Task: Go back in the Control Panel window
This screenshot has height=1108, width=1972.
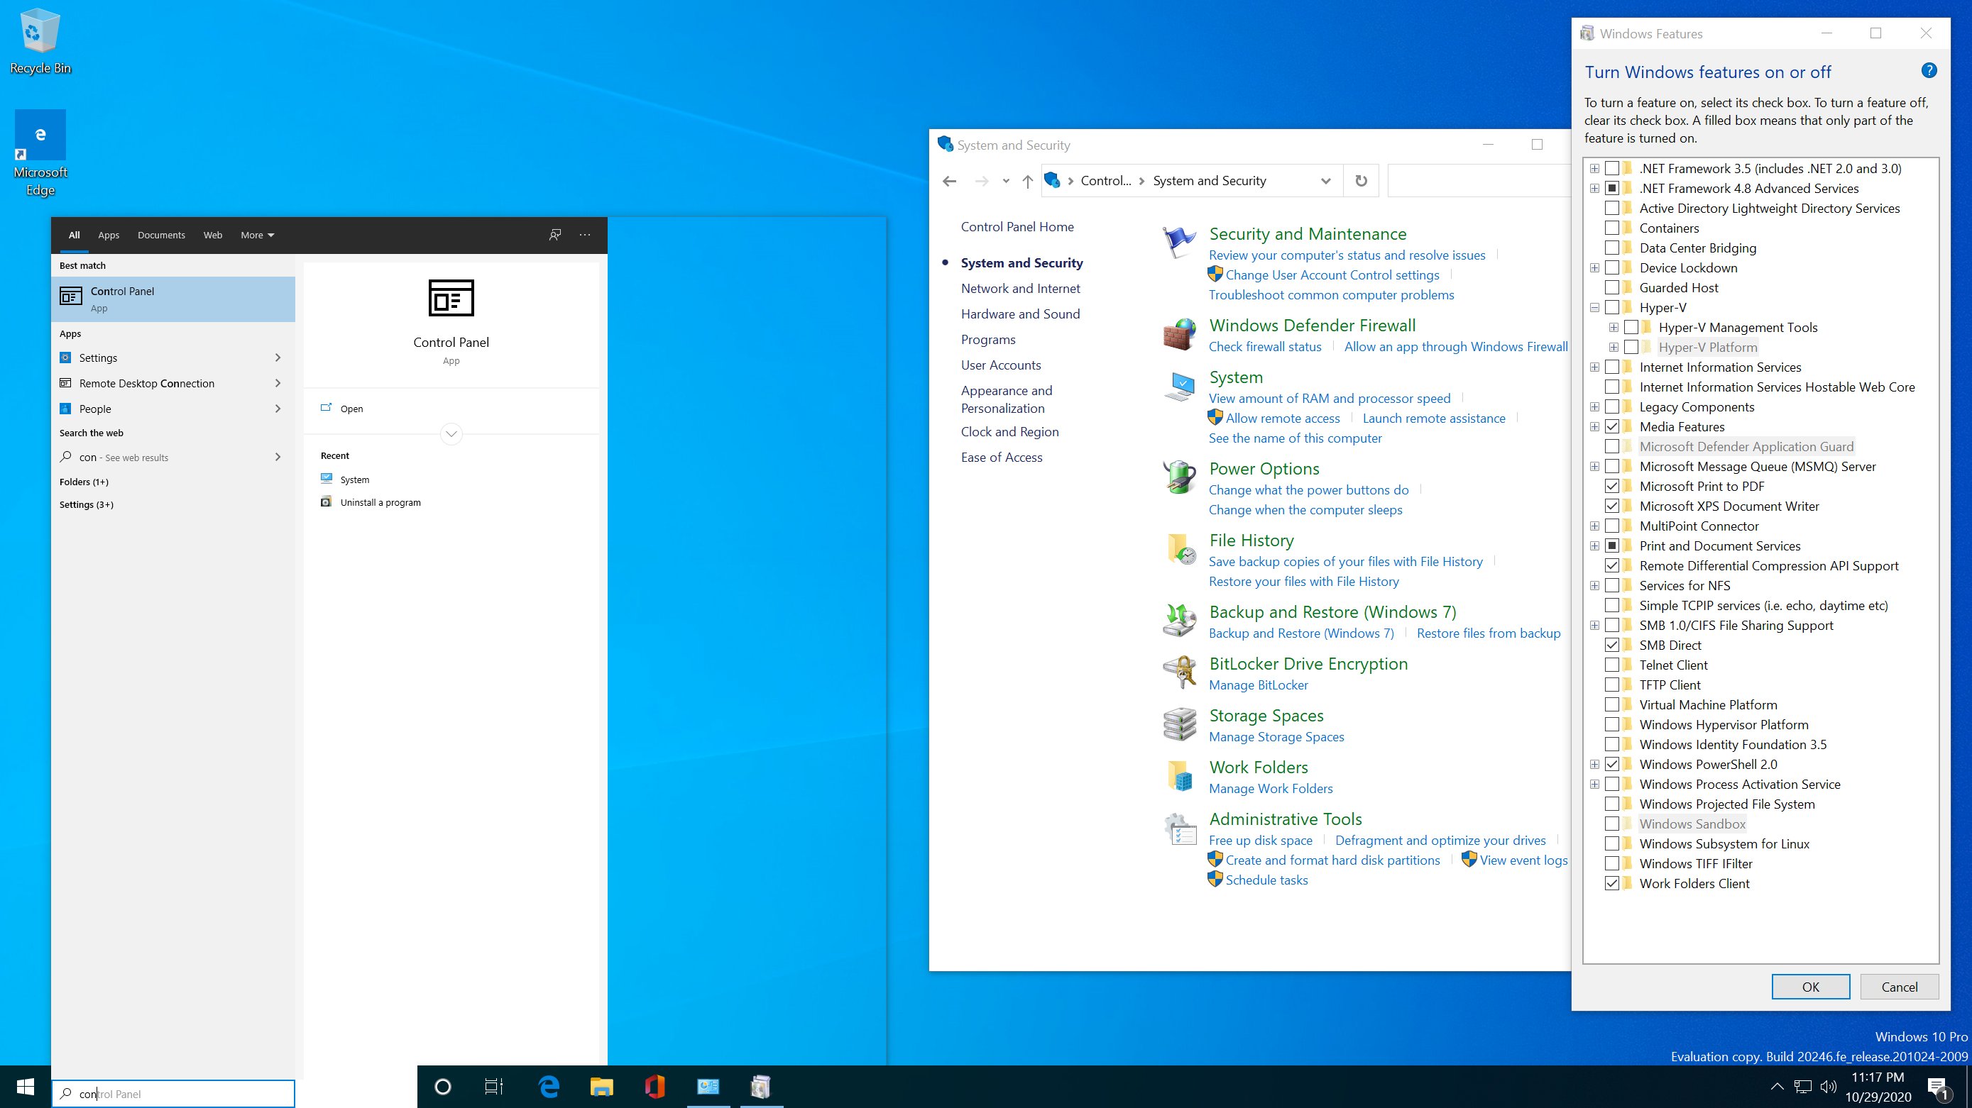Action: click(949, 182)
